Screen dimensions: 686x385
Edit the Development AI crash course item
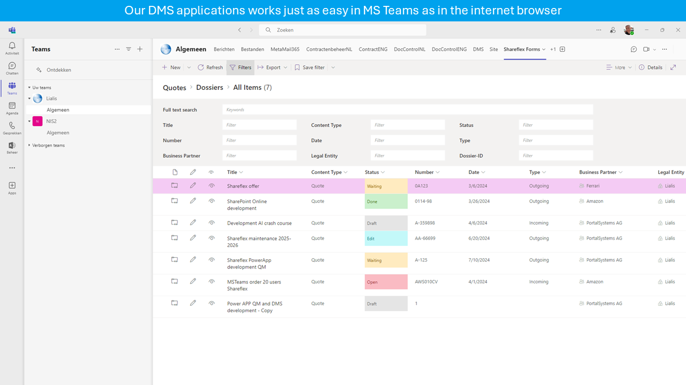click(193, 222)
